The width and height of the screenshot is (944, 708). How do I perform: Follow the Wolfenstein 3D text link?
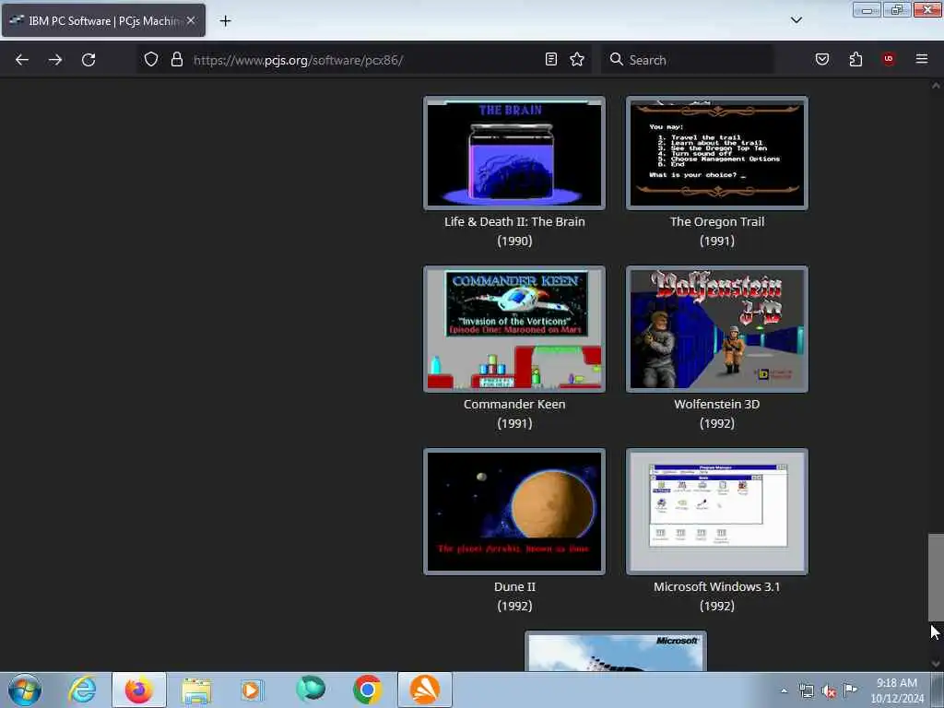point(717,404)
